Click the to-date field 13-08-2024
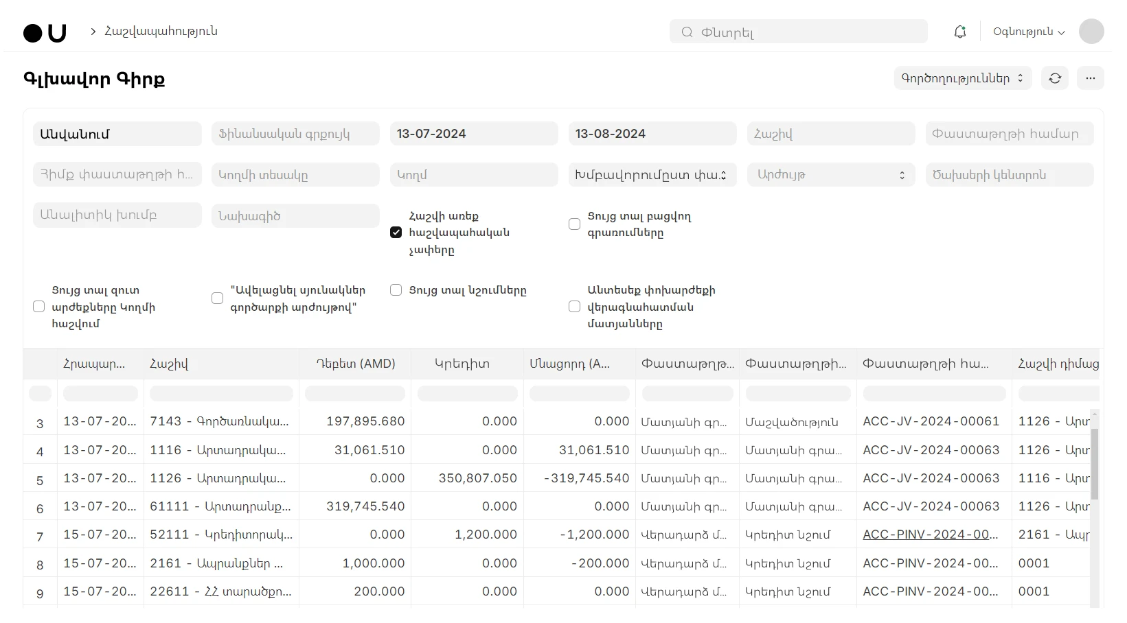1127x623 pixels. pos(652,134)
